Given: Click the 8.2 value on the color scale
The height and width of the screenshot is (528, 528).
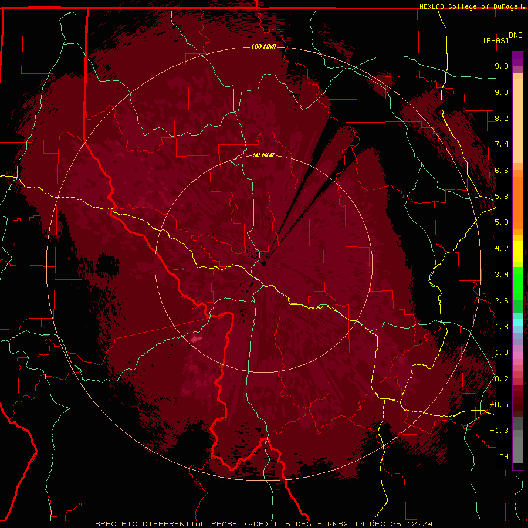Looking at the screenshot, I should [x=502, y=118].
